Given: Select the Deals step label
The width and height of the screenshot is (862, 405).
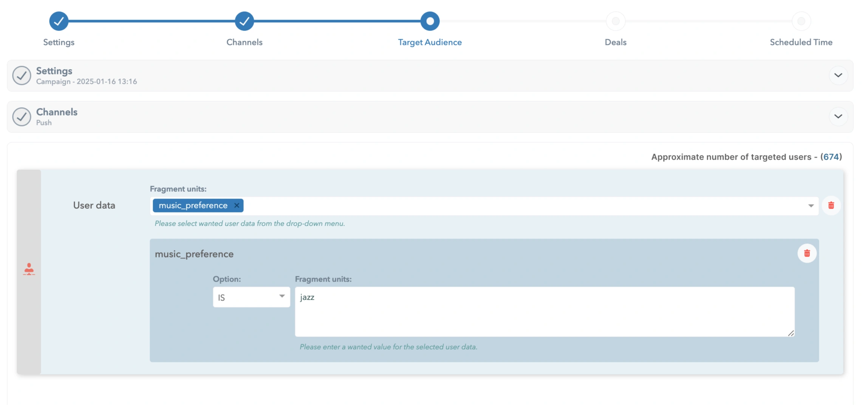Looking at the screenshot, I should tap(615, 42).
